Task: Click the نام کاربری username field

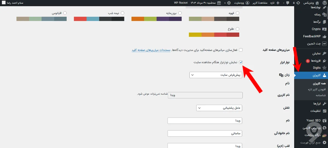Action: 205,95
